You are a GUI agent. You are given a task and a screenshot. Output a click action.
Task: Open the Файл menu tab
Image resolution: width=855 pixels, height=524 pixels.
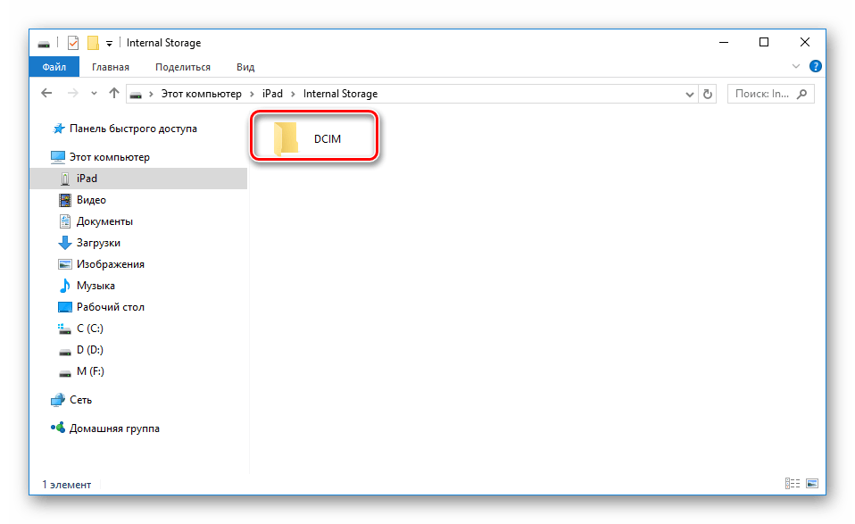[54, 67]
